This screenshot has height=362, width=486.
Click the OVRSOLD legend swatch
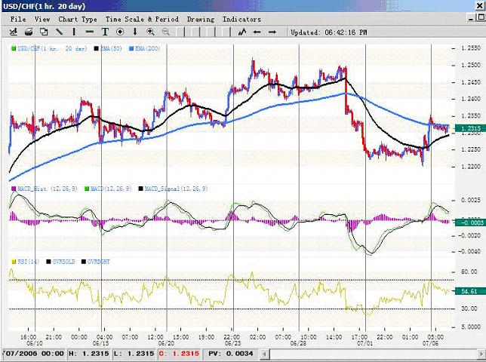[48, 262]
